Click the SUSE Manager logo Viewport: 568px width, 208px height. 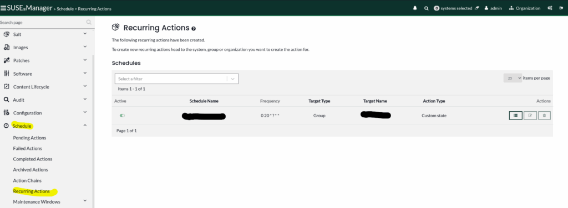click(30, 8)
